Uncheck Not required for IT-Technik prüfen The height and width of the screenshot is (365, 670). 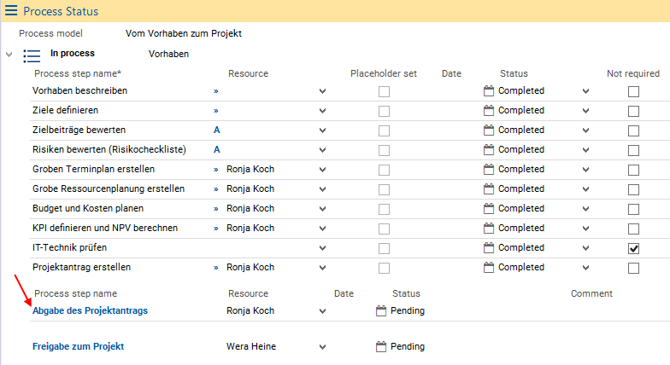tap(633, 249)
